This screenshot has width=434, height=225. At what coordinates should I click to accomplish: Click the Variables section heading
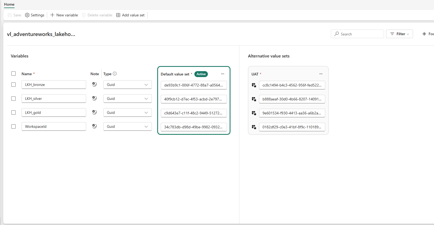pyautogui.click(x=20, y=56)
